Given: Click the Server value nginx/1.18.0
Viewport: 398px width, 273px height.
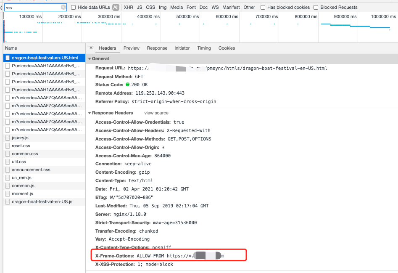Looking at the screenshot, I should (130, 215).
